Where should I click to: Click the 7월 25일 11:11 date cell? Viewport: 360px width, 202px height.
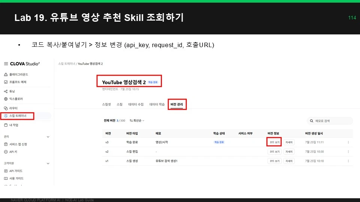pyautogui.click(x=314, y=142)
